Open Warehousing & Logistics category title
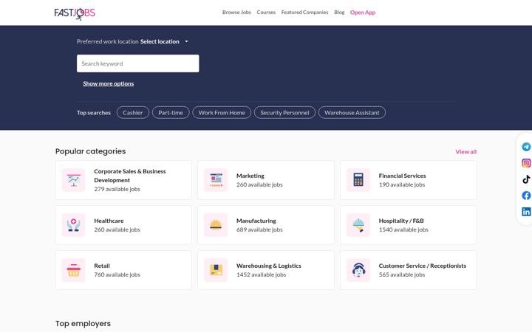This screenshot has height=332, width=532. (x=269, y=266)
